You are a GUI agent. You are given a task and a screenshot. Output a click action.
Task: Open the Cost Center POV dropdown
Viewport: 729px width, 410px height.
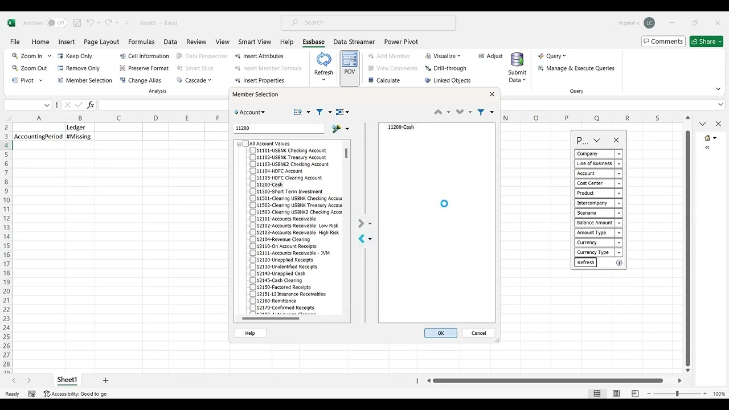[619, 183]
